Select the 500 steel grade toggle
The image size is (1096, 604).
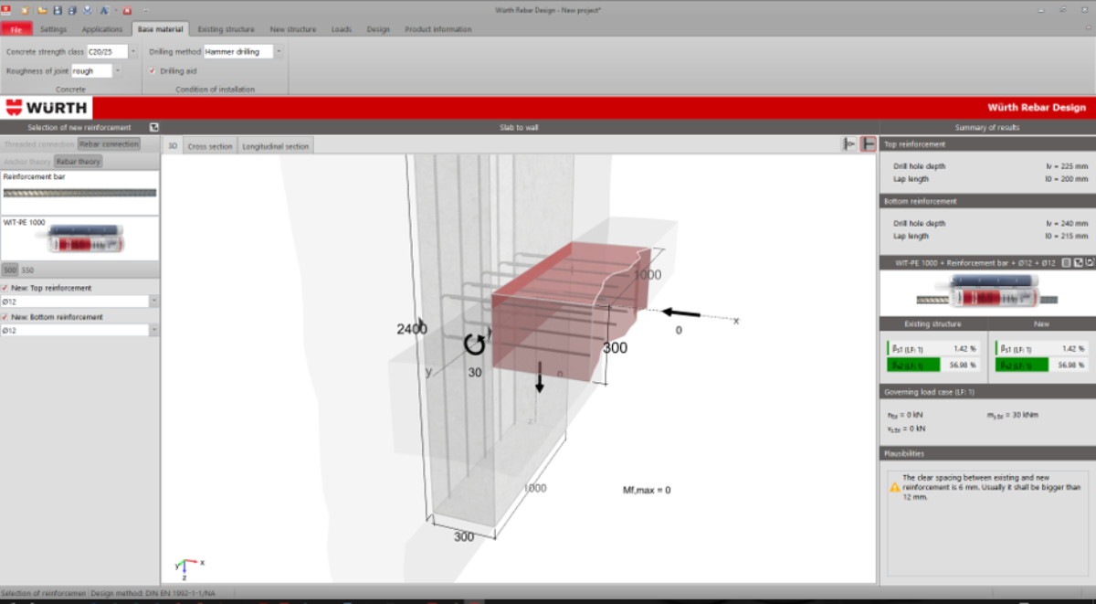pyautogui.click(x=10, y=270)
